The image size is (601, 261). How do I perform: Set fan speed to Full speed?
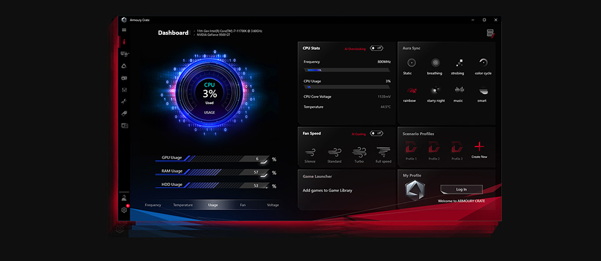tap(383, 155)
